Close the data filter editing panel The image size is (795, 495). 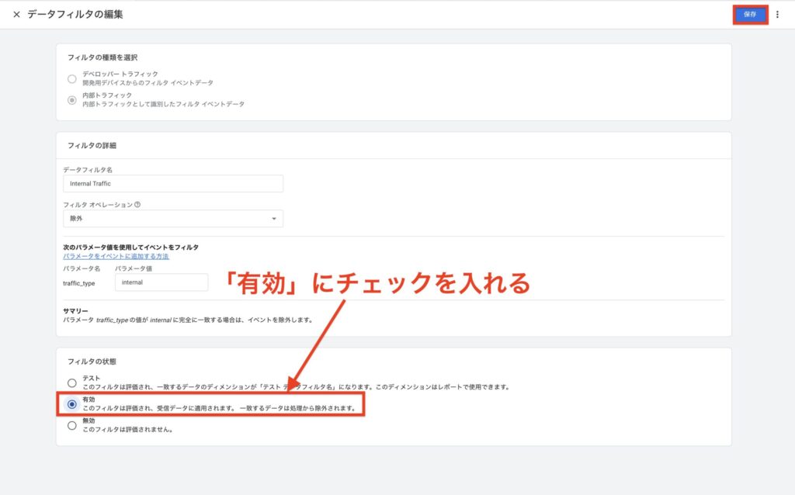tap(16, 15)
